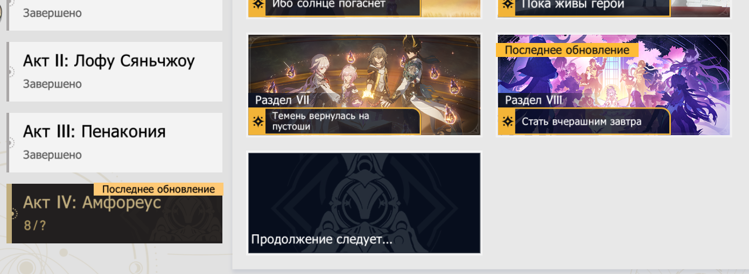
Task: Click the "Продолжение следует..." placeholder card
Action: (x=364, y=203)
